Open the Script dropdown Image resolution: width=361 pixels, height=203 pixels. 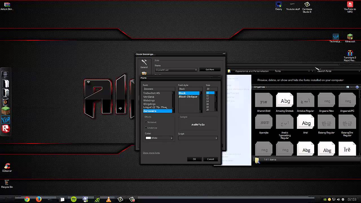click(x=198, y=138)
